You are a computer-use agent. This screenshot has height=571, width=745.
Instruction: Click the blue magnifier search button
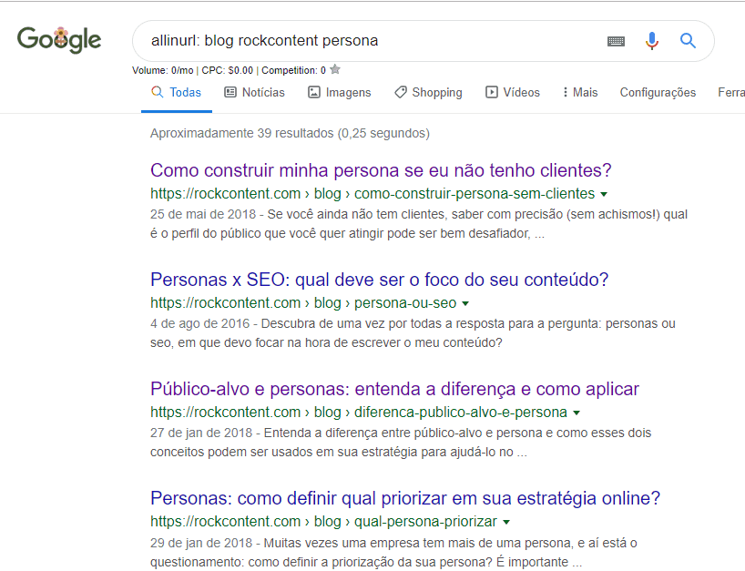tap(688, 41)
